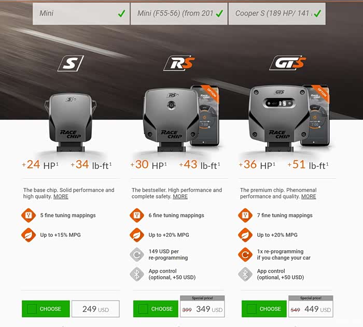Open MORE link under the base chip description
Viewport: 363px width, 327px height.
(61, 196)
